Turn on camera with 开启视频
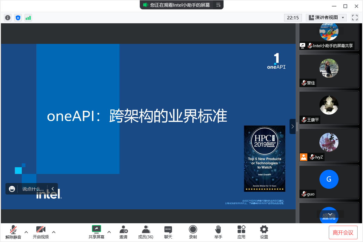This screenshot has height=242, width=363. (x=41, y=232)
